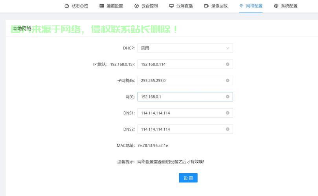Click inside the 网关 input field
Screen dimensions: 318x196
tap(181, 97)
